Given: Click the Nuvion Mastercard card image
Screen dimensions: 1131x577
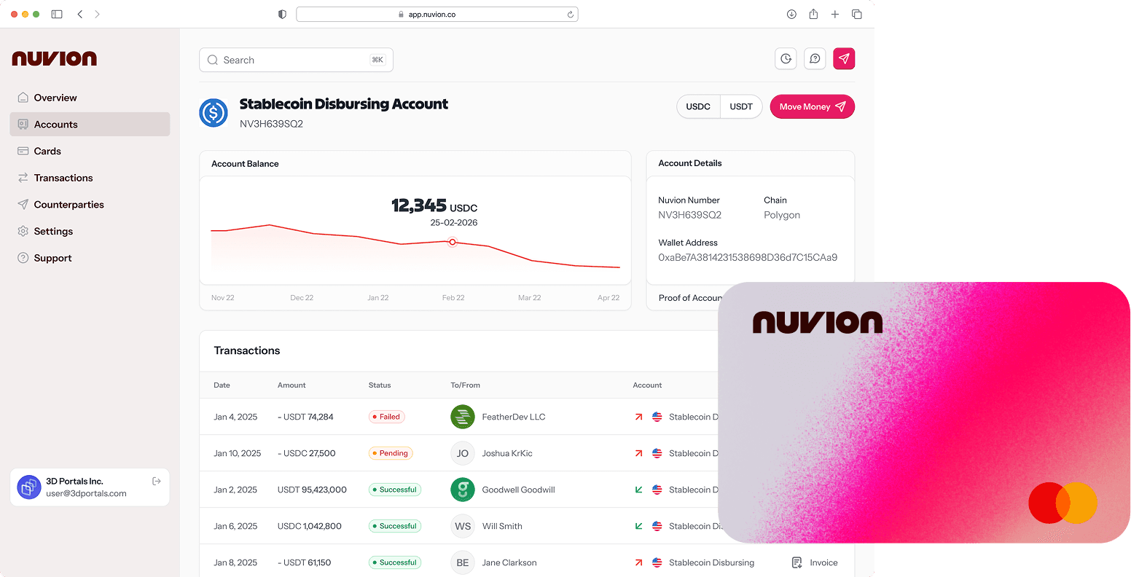Looking at the screenshot, I should point(924,412).
